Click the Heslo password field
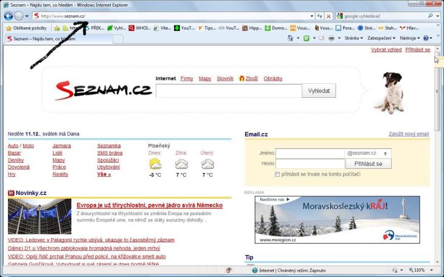This screenshot has width=444, height=277. click(x=310, y=163)
